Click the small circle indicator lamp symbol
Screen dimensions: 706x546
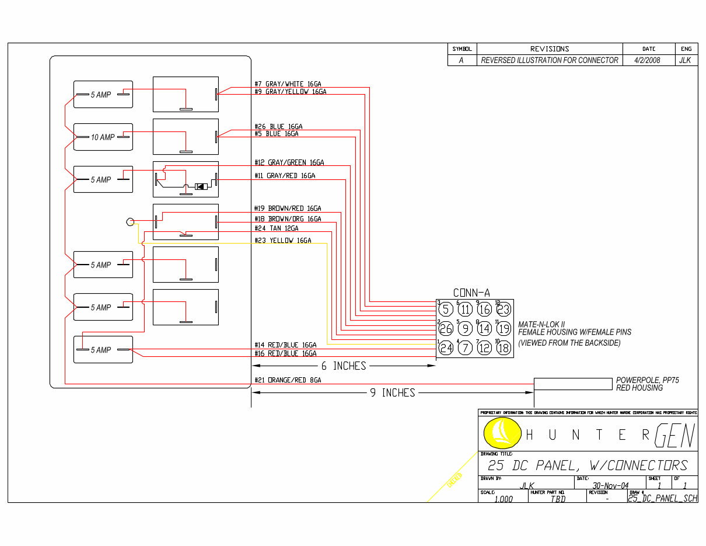click(x=131, y=222)
